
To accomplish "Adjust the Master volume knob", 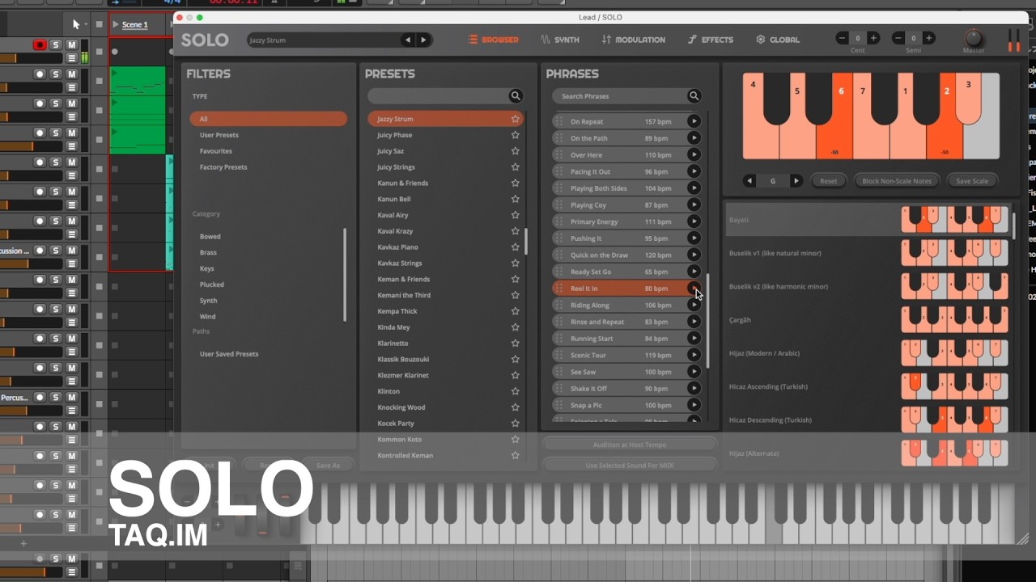I will 974,37.
